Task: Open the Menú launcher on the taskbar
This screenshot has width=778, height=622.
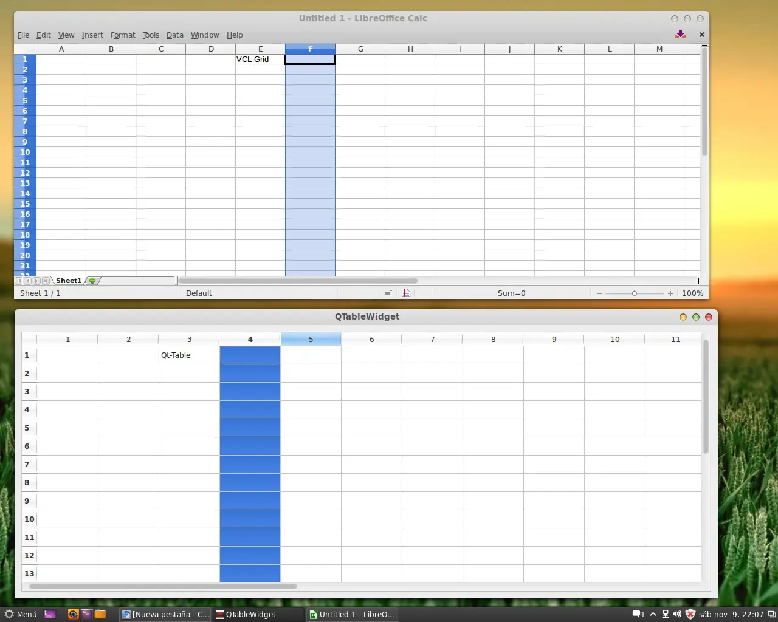Action: pos(21,614)
